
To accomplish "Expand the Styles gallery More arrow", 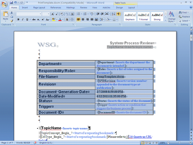I will (166, 20).
